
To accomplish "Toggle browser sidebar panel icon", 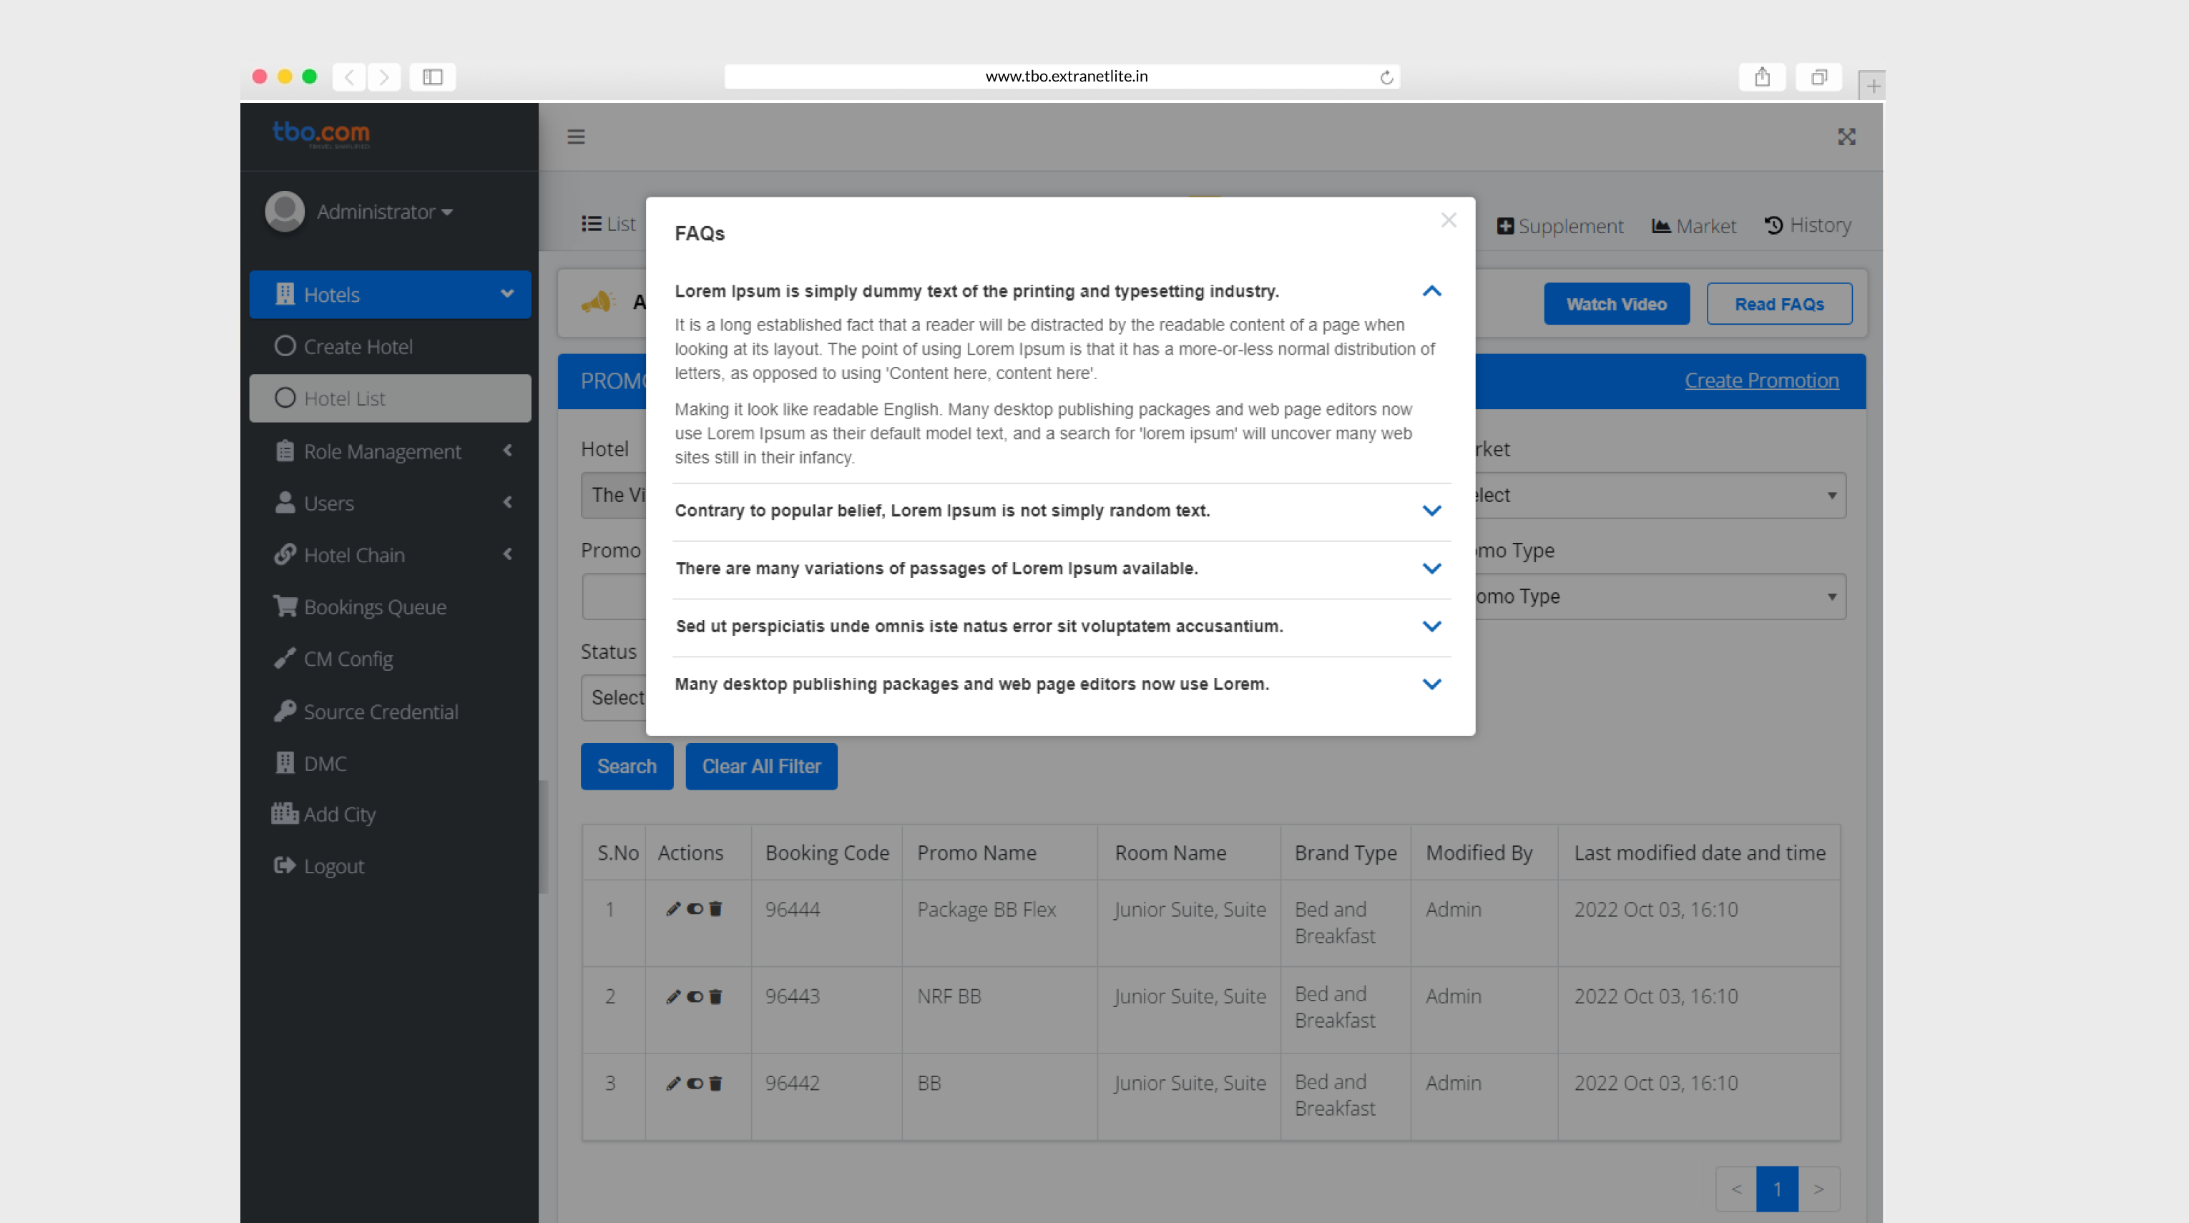I will click(433, 77).
